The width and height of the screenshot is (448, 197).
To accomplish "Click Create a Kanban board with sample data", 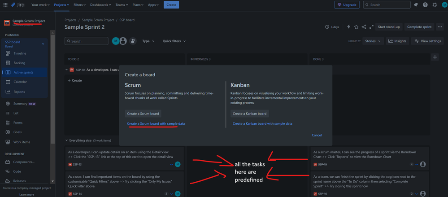I will click(263, 123).
